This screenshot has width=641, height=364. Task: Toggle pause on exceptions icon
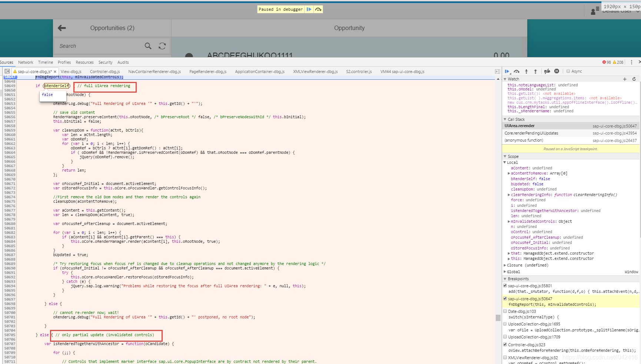tap(557, 71)
